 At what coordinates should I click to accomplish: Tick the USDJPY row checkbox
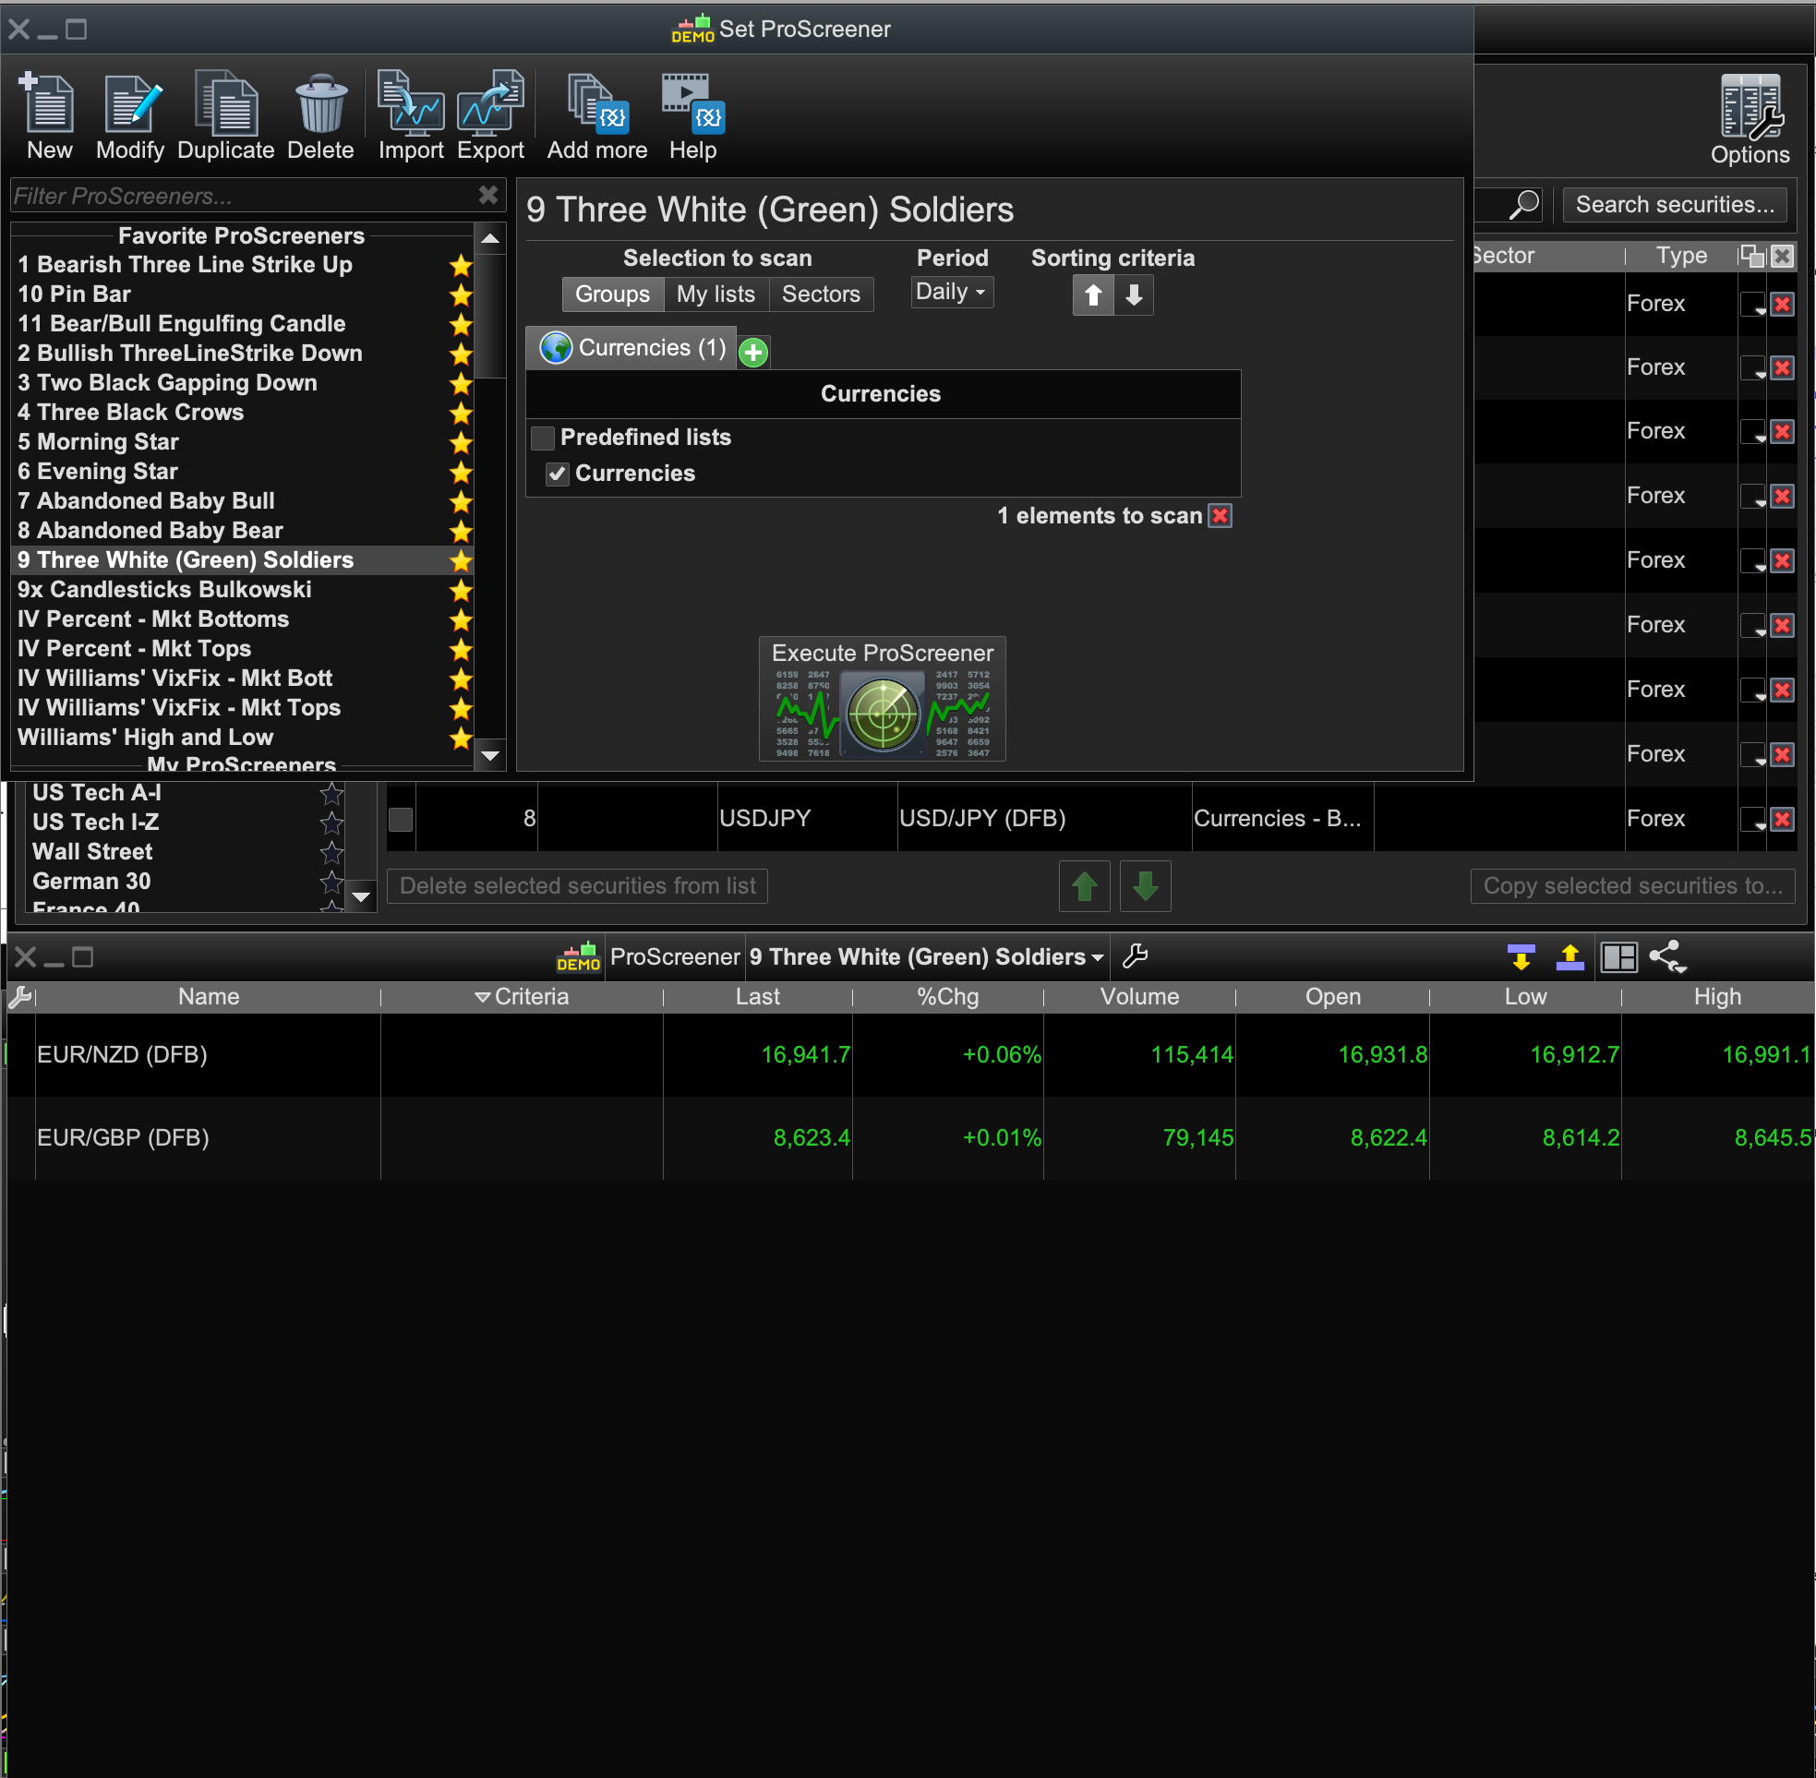point(401,819)
